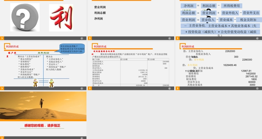This screenshot has height=139, width=262.
Task: Open the 利润结转账务处理 table slide
Action: coord(131,66)
